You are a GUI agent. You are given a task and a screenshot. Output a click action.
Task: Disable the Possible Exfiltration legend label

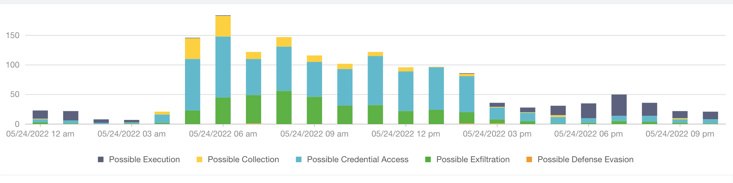[x=473, y=159]
